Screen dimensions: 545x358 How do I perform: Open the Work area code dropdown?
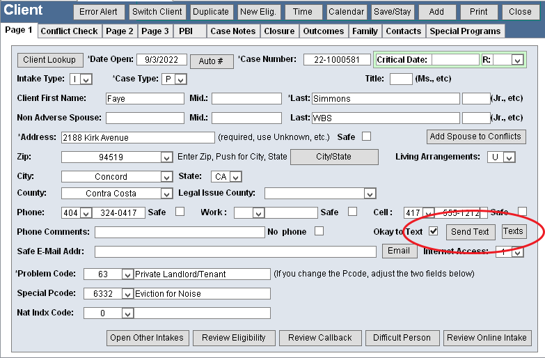tap(258, 213)
